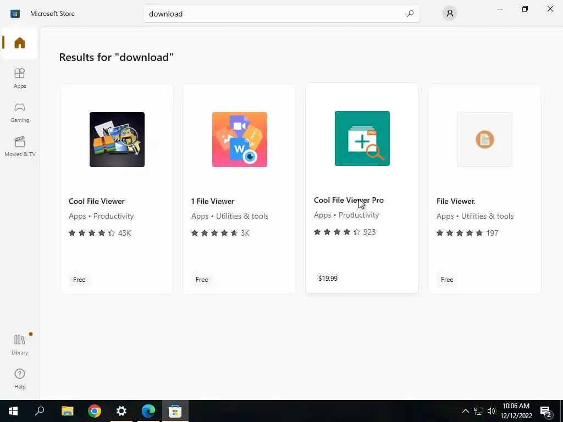The image size is (563, 422).
Task: Show hidden system tray icons
Action: point(465,411)
